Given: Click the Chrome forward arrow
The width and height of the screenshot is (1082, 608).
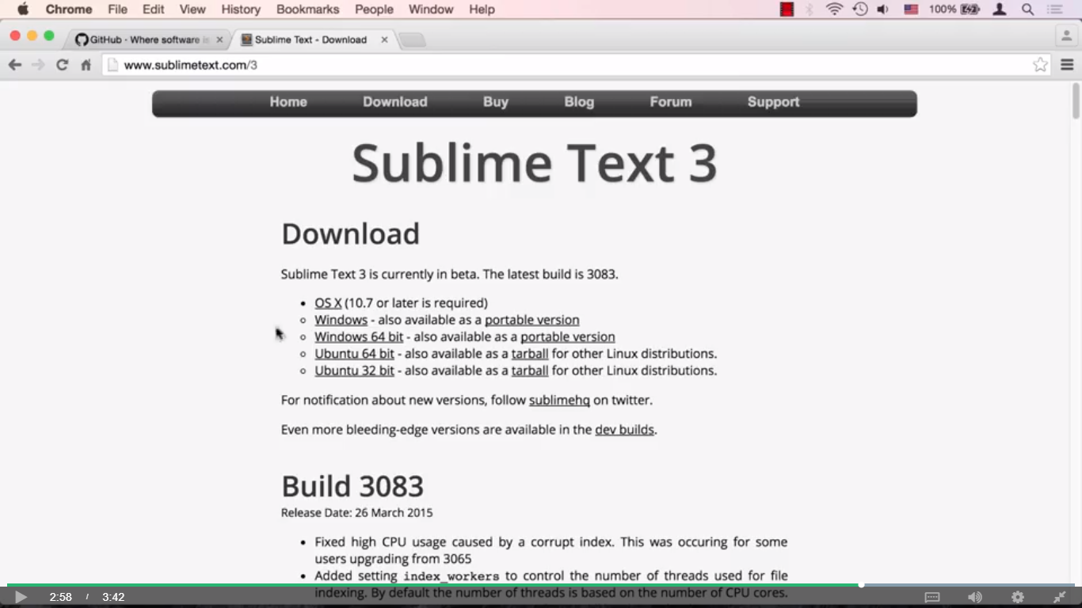Looking at the screenshot, I should 38,65.
